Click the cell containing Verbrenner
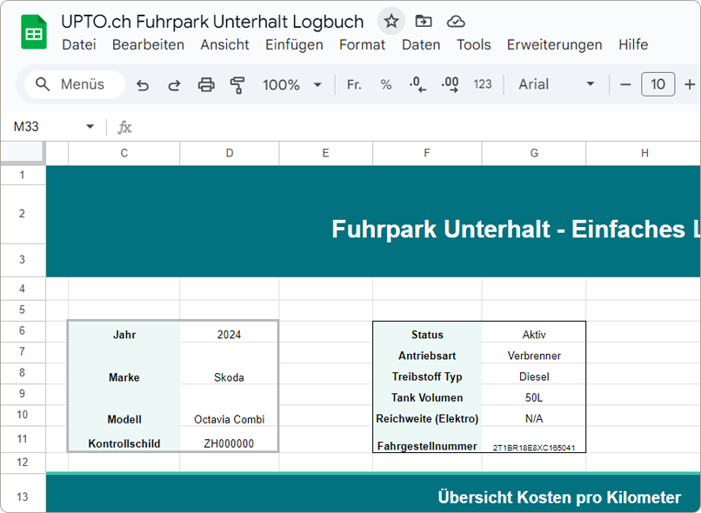Viewport: 701px width, 513px height. 534,353
